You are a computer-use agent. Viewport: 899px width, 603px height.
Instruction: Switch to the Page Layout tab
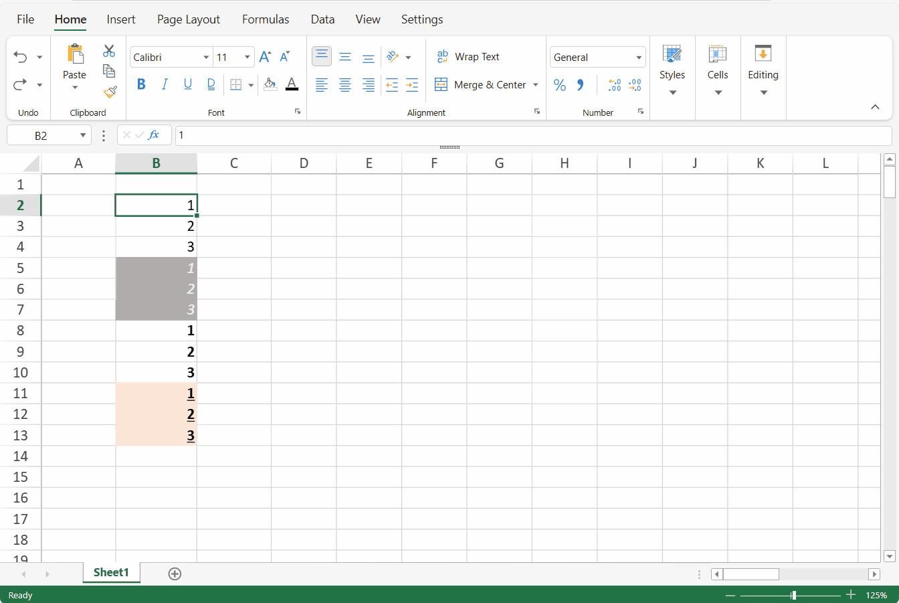tap(189, 19)
